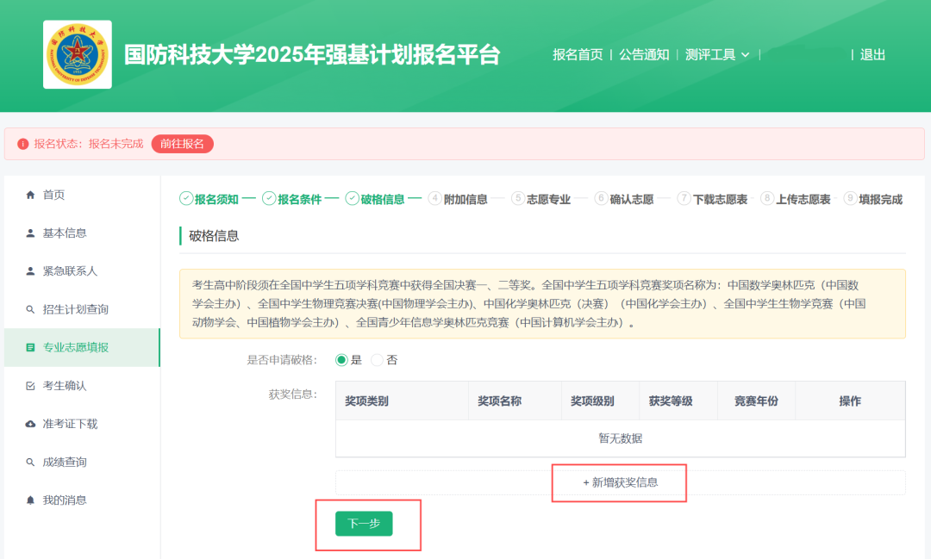Select 是 for 是否申请破格
This screenshot has height=559, width=931.
tap(341, 360)
